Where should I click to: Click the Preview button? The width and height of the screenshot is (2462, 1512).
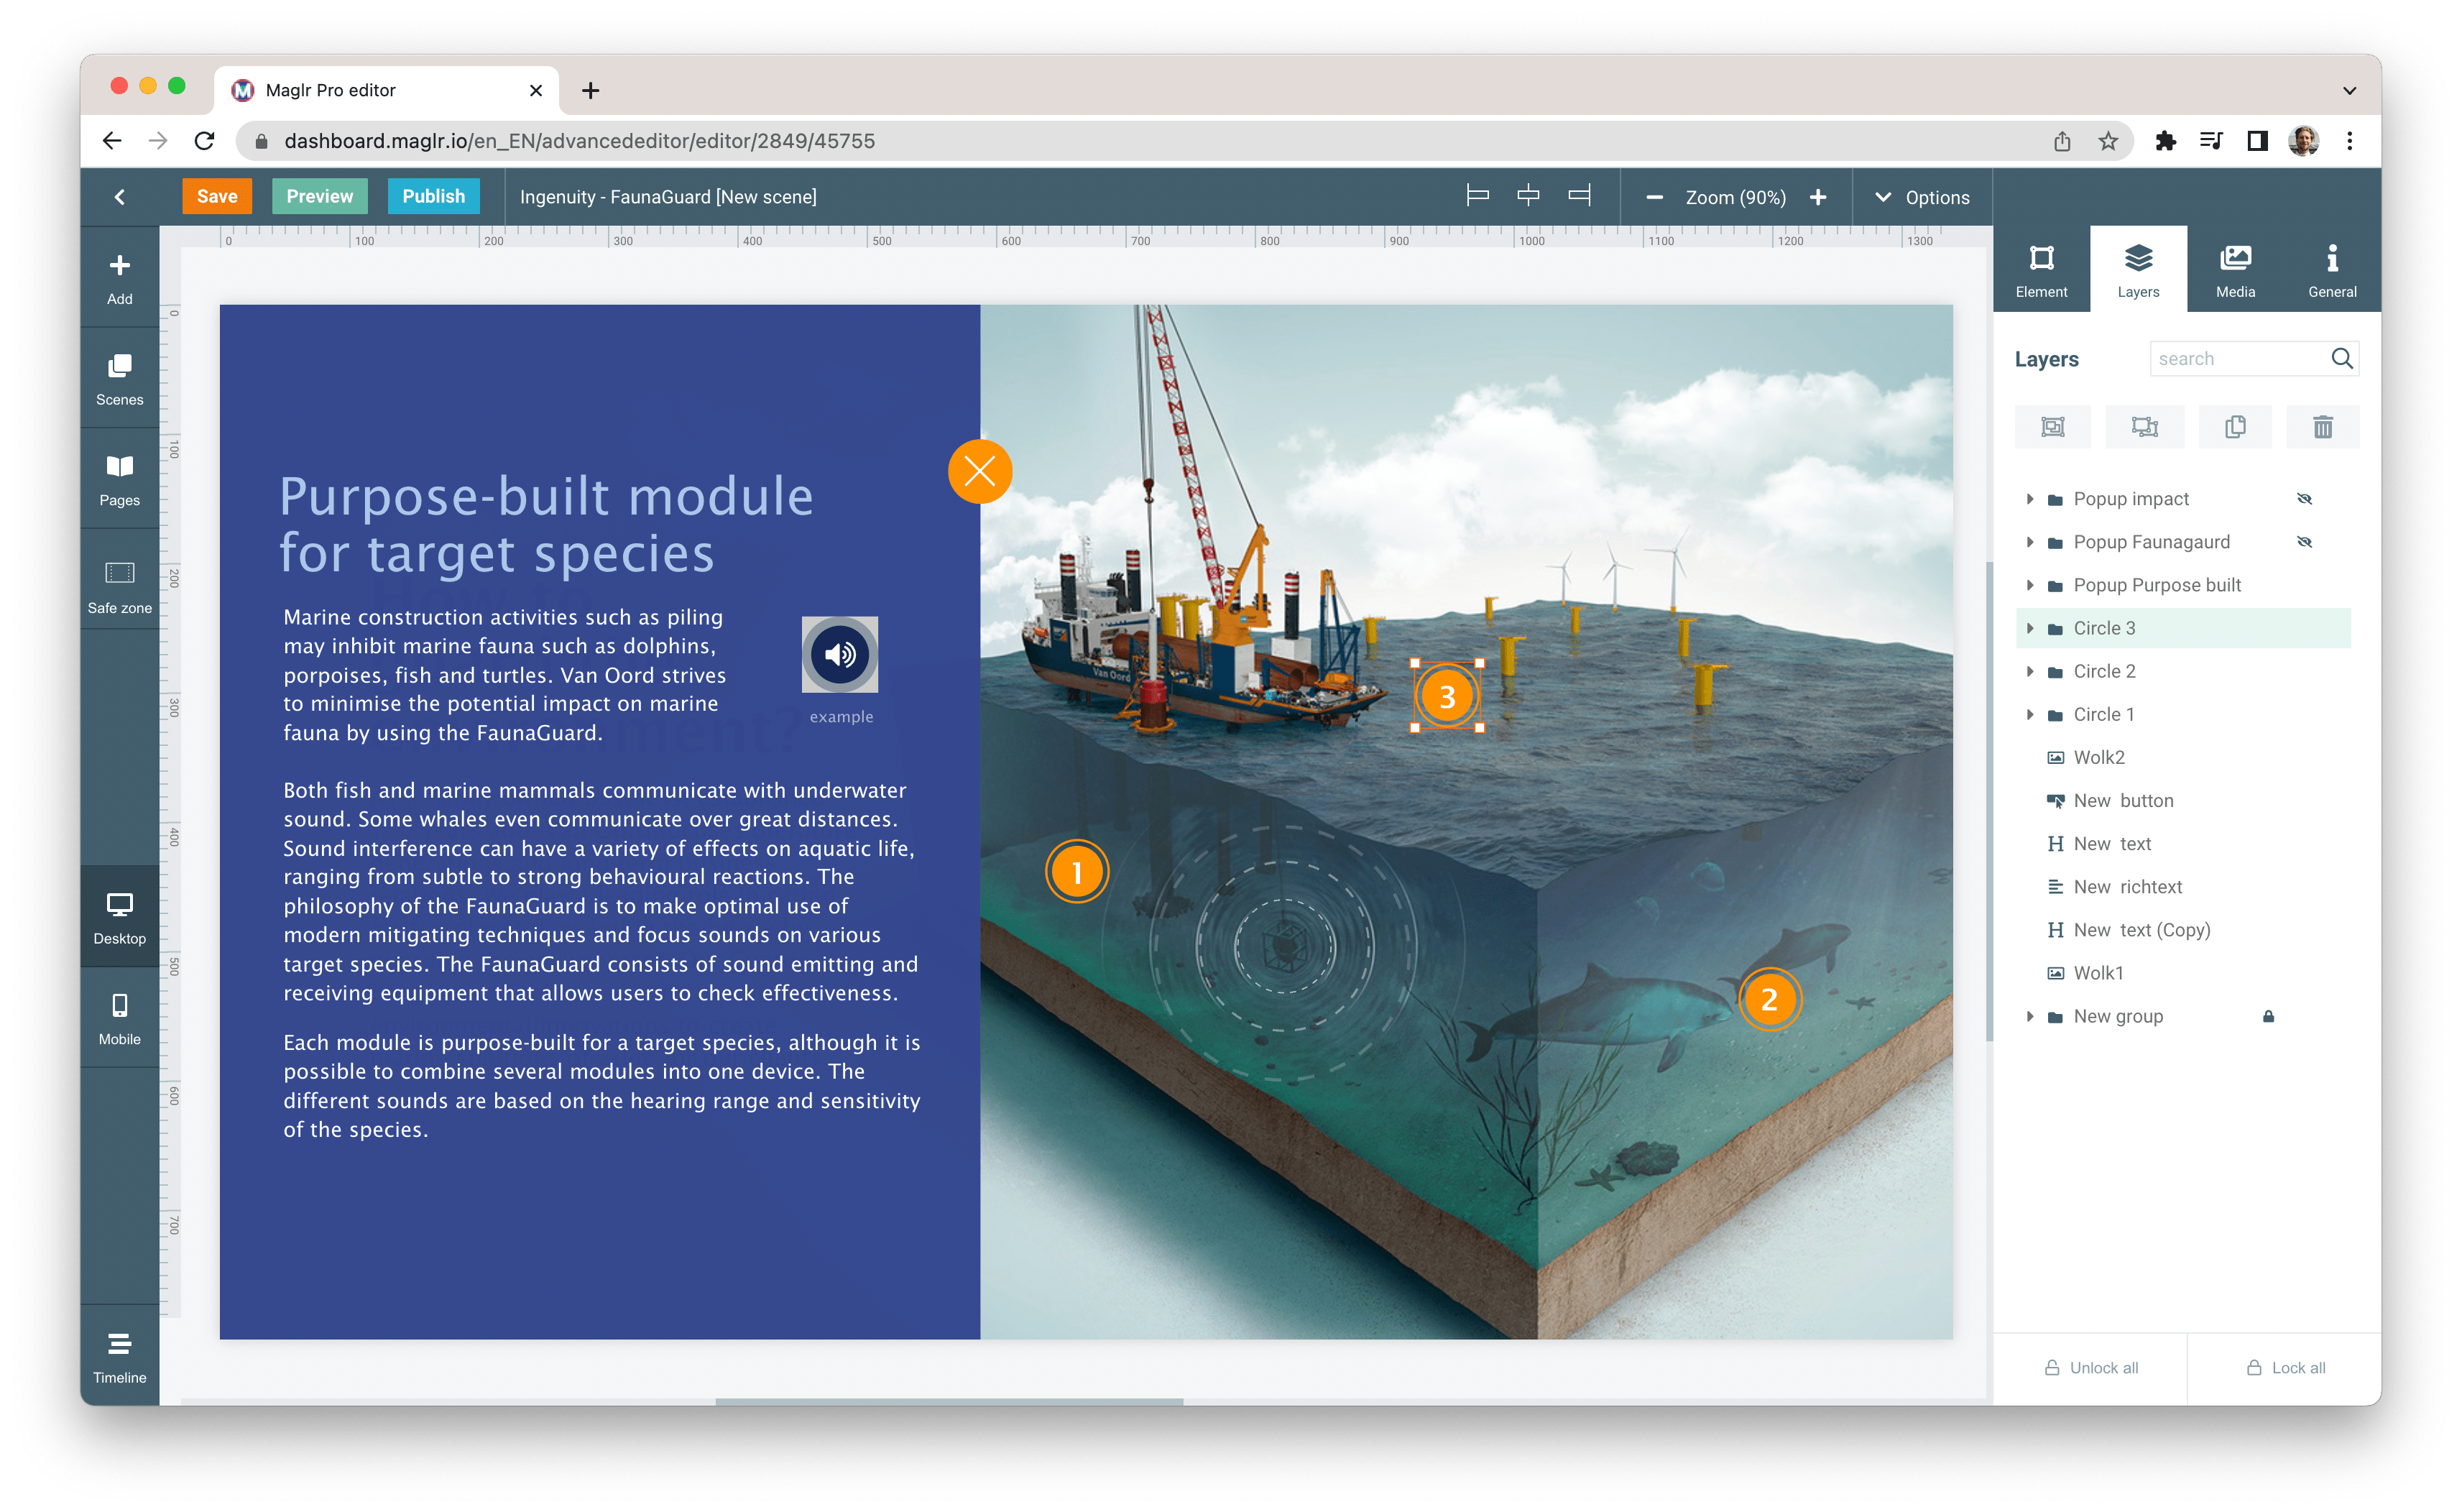pos(319,196)
